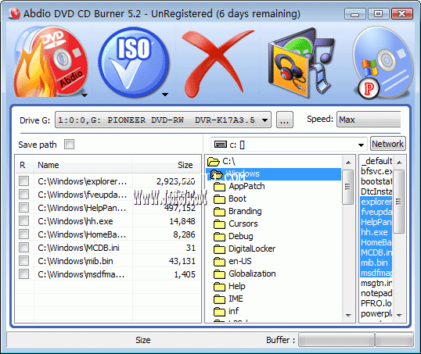The image size is (421, 354).
Task: Open the PIONEER DVD-RW drive dropdown
Action: coord(163,120)
